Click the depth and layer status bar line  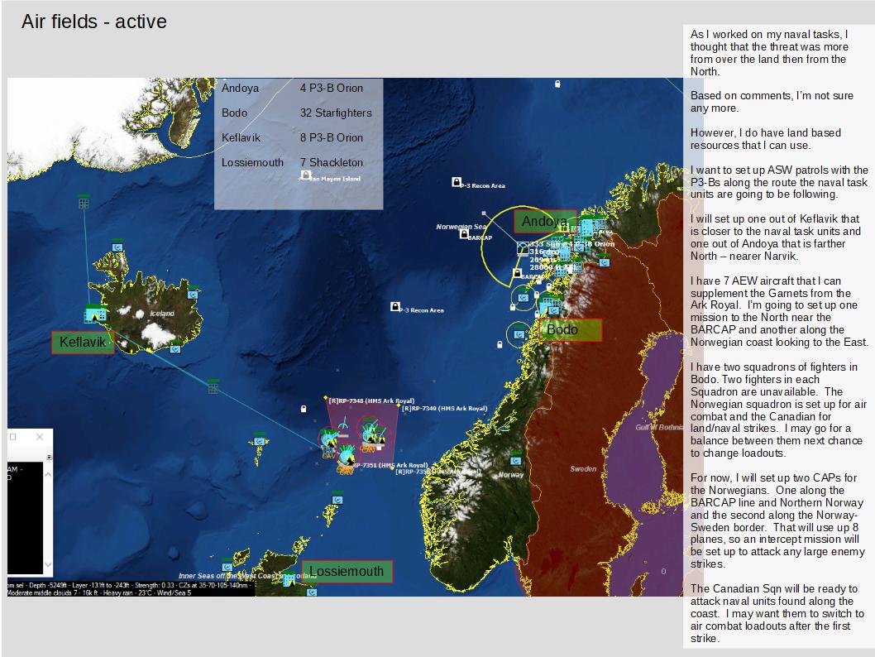[131, 585]
